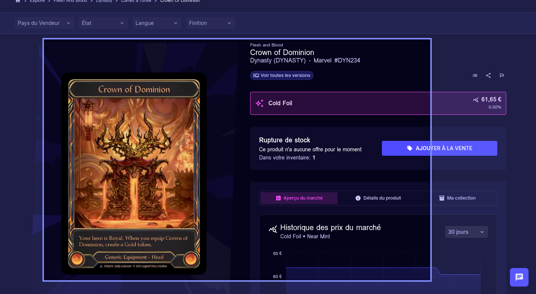536x294 pixels.
Task: Click the price trend icon beside 61,65 €
Action: tap(476, 100)
